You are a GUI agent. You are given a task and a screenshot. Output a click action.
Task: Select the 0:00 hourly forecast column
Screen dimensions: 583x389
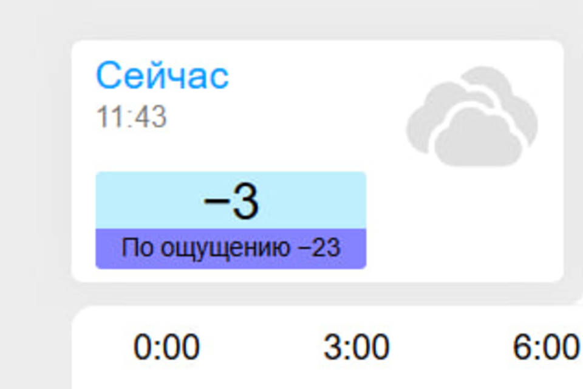tap(166, 348)
